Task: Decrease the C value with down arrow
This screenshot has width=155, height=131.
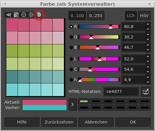Action: (x=148, y=72)
